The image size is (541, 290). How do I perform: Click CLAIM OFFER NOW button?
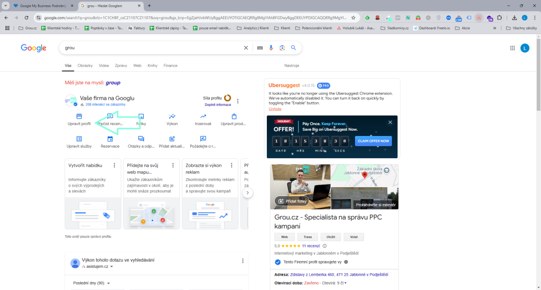coord(374,141)
